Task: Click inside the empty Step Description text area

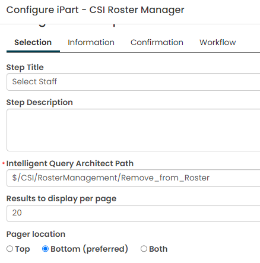Action: point(134,130)
